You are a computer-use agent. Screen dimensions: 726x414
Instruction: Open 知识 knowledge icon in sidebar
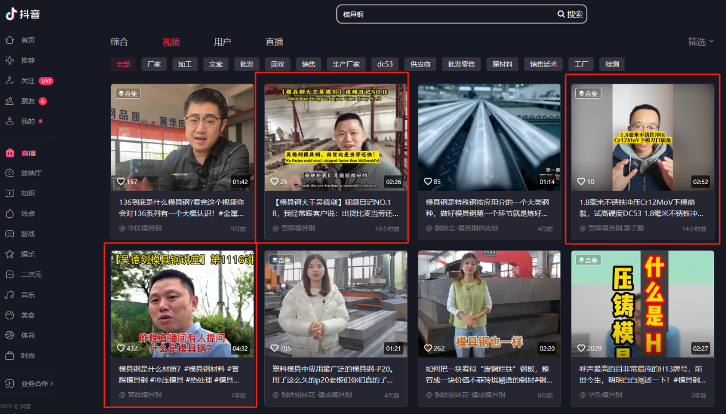click(10, 193)
